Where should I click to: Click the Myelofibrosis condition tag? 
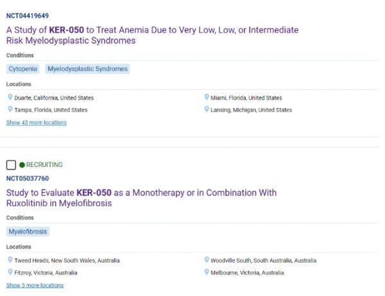[x=28, y=232]
